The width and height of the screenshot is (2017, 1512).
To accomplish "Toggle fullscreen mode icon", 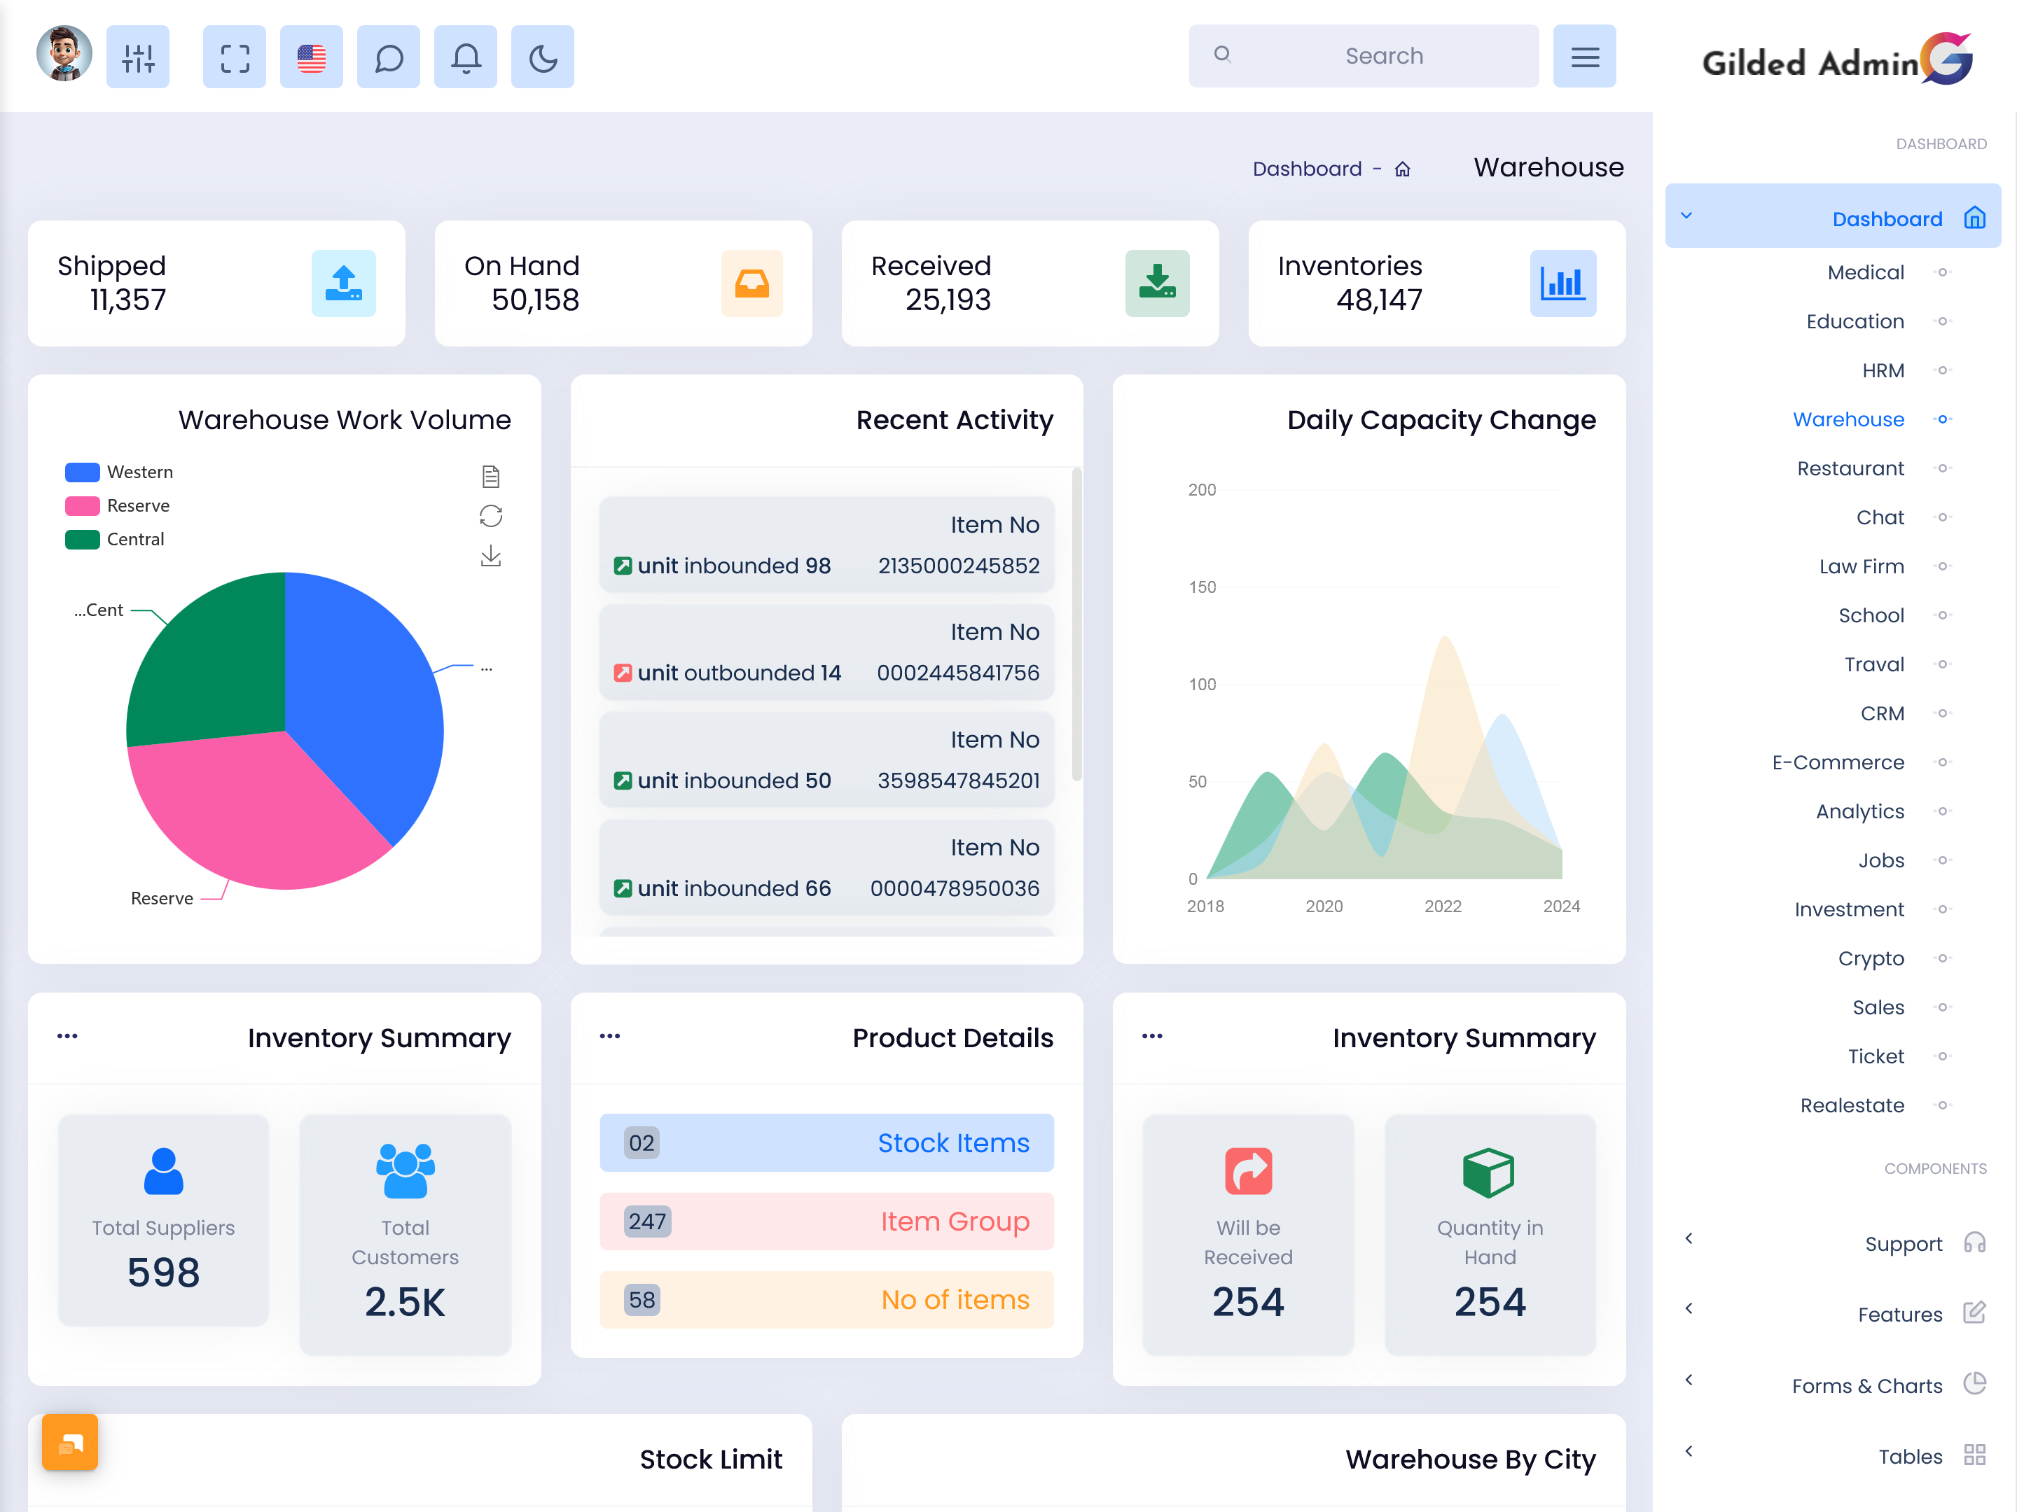I will 235,57.
